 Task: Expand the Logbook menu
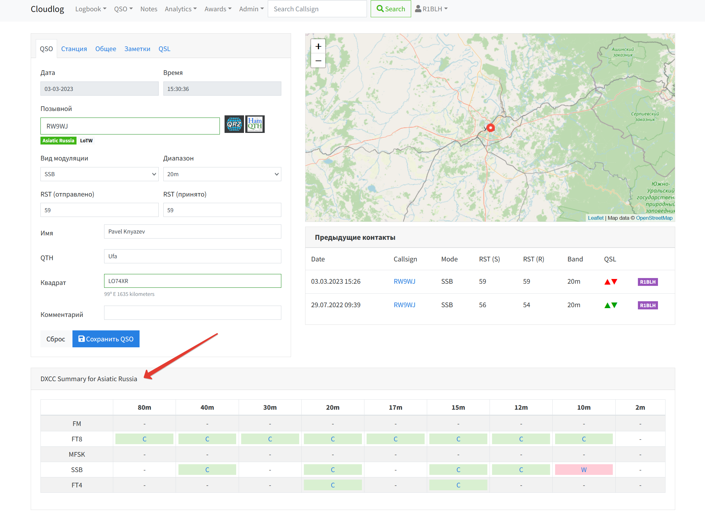[x=91, y=9]
